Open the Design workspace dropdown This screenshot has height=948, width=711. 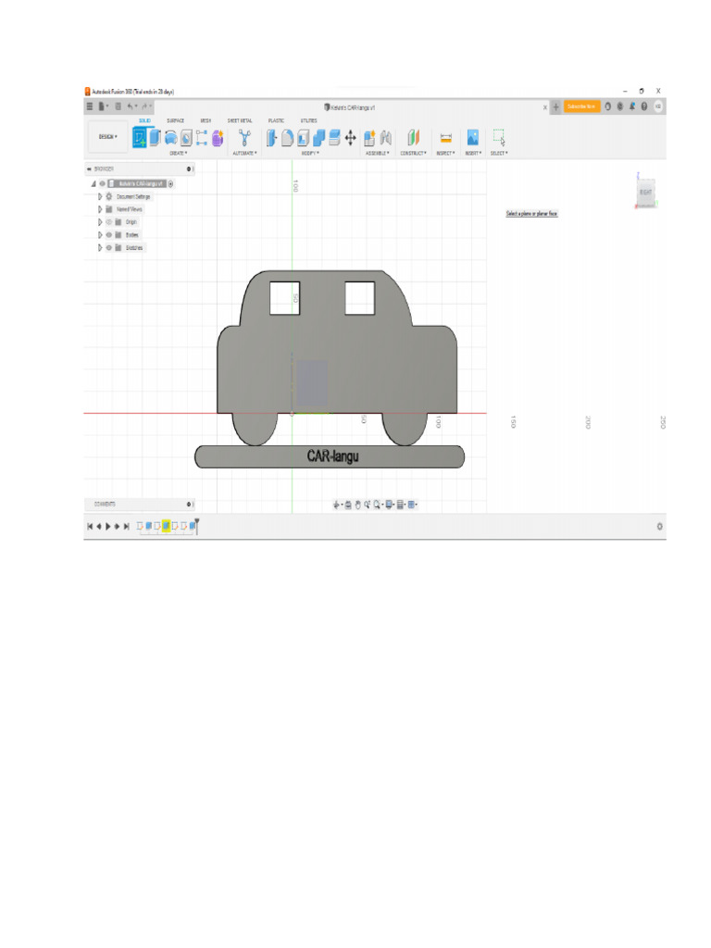tap(107, 137)
